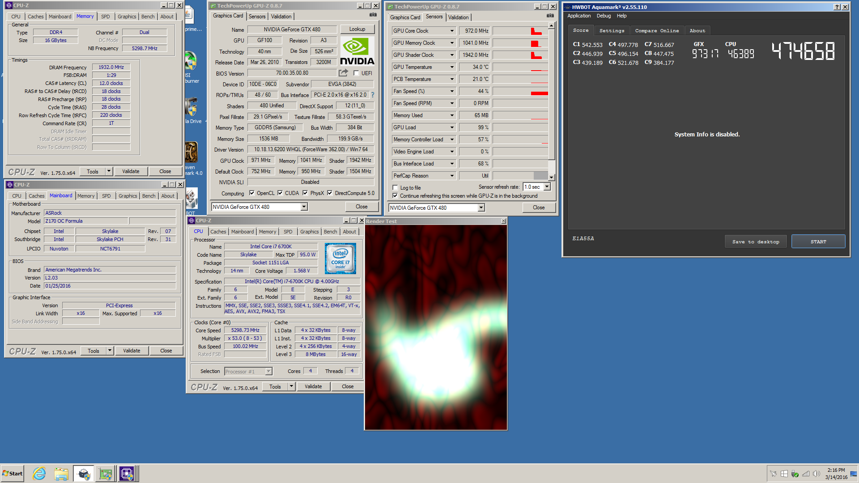Viewport: 859px width, 483px height.
Task: Click the GPU-Z Graphics Card title bar icon
Action: pyautogui.click(x=213, y=6)
